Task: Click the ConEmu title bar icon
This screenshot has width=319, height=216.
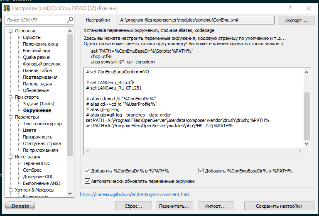Action: point(6,8)
